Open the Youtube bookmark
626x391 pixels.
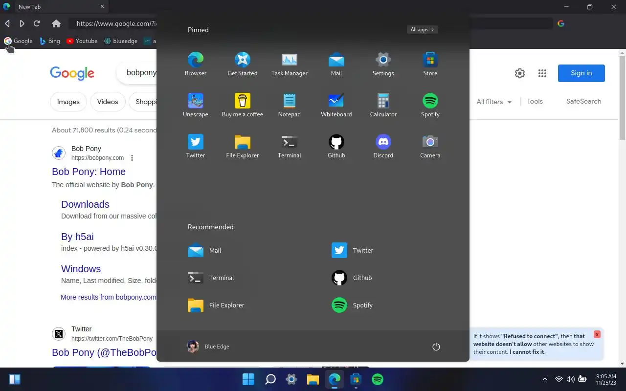click(x=82, y=41)
